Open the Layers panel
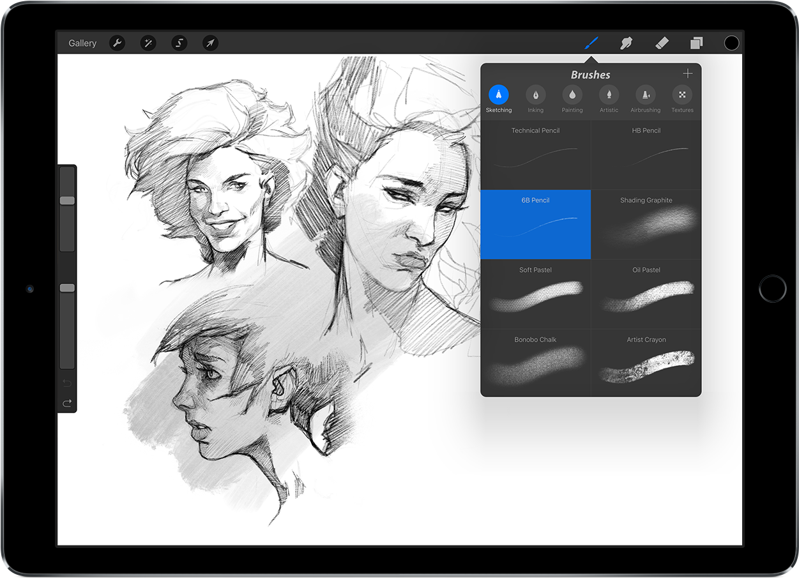The width and height of the screenshot is (799, 578). 696,43
